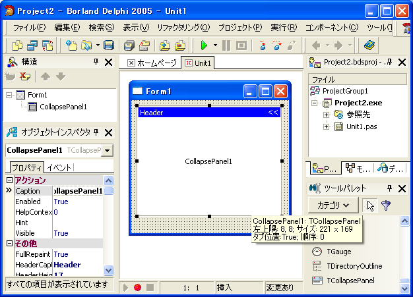413x297 pixels.
Task: Click the Help book icon in toolbar
Action: [369, 45]
